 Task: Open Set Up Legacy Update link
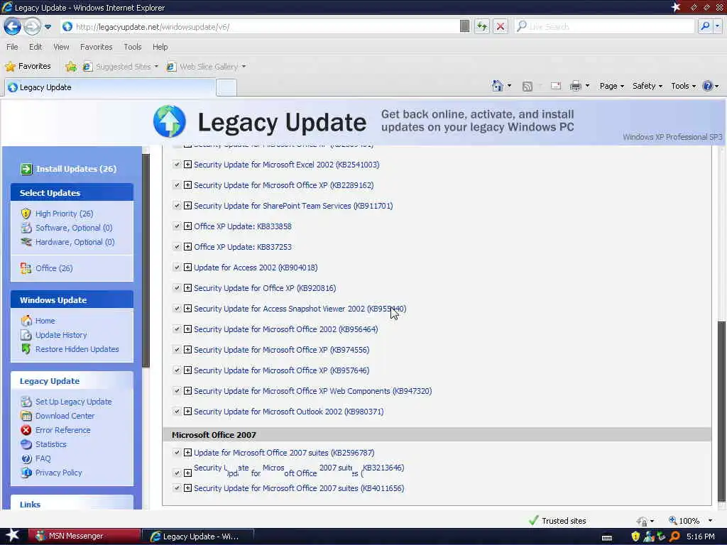click(x=73, y=402)
